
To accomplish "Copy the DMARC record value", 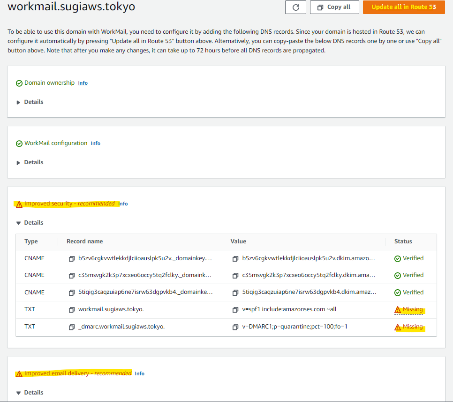I will click(x=235, y=327).
